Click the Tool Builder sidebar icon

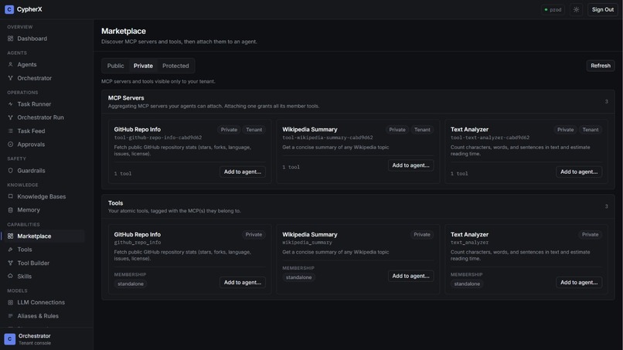pos(10,263)
